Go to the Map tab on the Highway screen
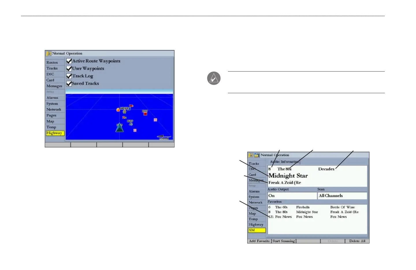 [55, 121]
